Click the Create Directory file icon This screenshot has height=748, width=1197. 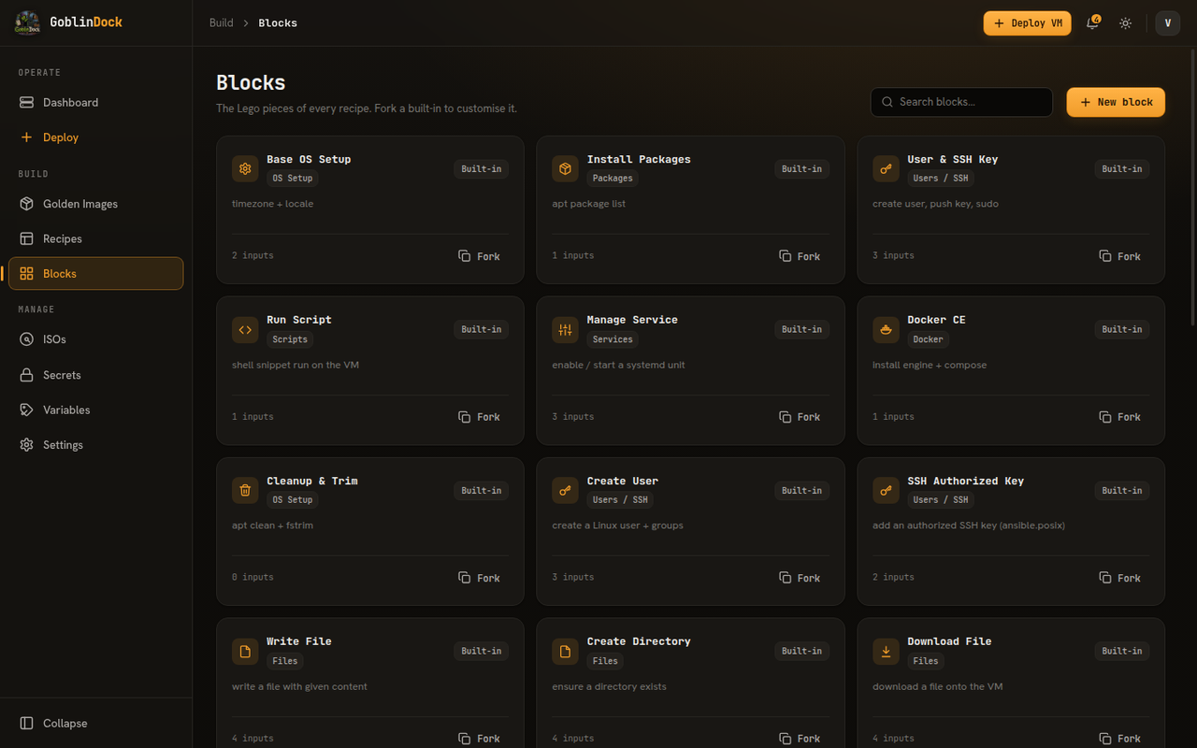pyautogui.click(x=565, y=651)
